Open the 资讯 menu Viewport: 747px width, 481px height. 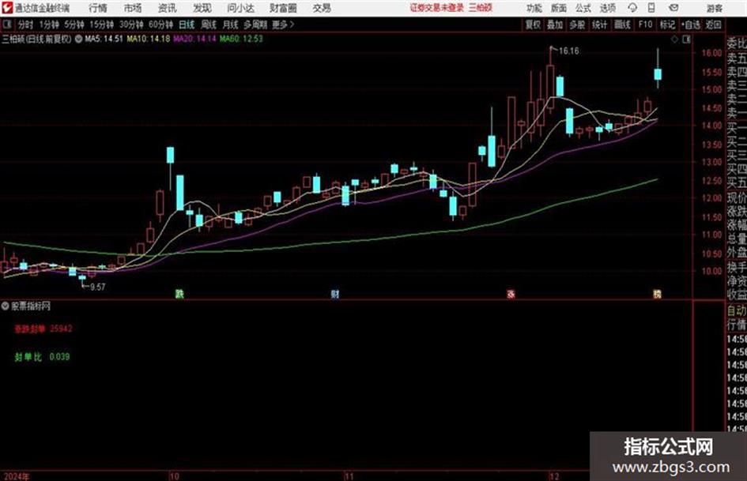pos(168,8)
